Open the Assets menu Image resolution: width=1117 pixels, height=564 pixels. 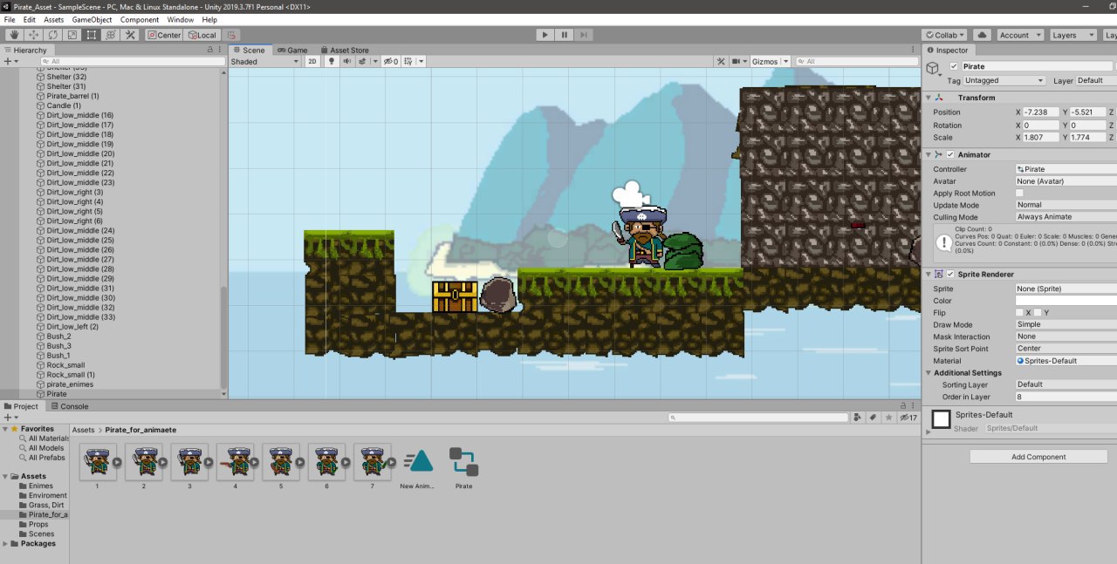pyautogui.click(x=53, y=19)
